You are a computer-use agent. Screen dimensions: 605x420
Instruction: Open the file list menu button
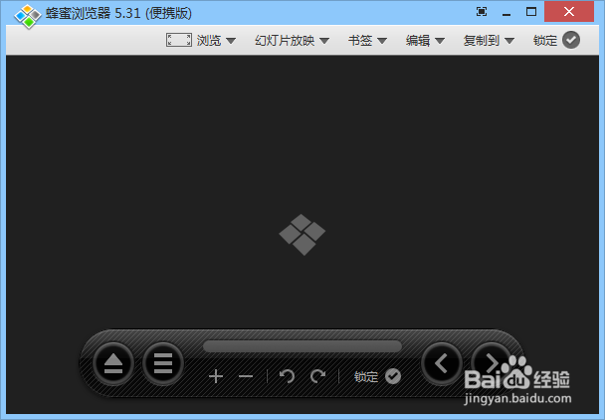point(163,363)
